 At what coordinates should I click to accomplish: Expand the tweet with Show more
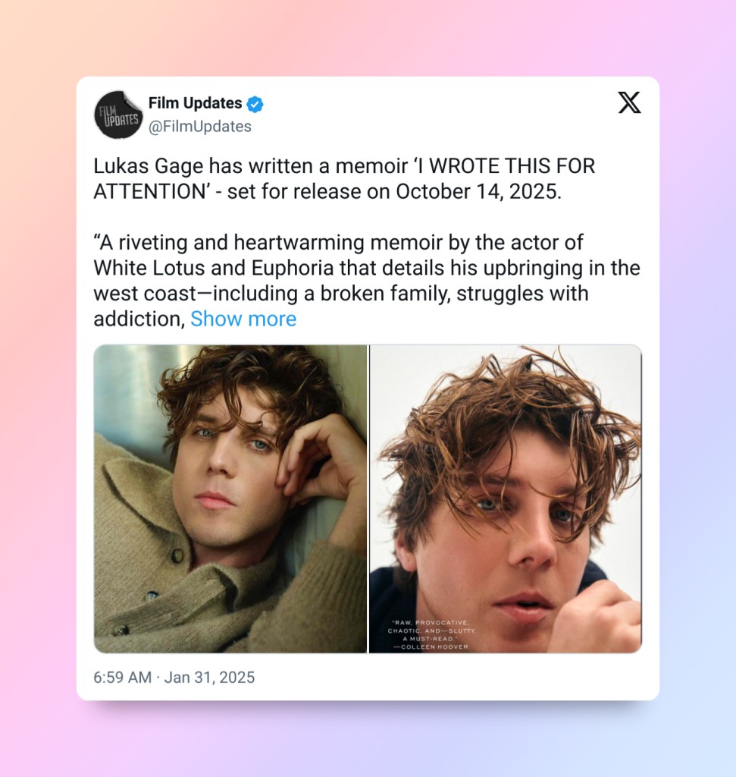tap(243, 319)
